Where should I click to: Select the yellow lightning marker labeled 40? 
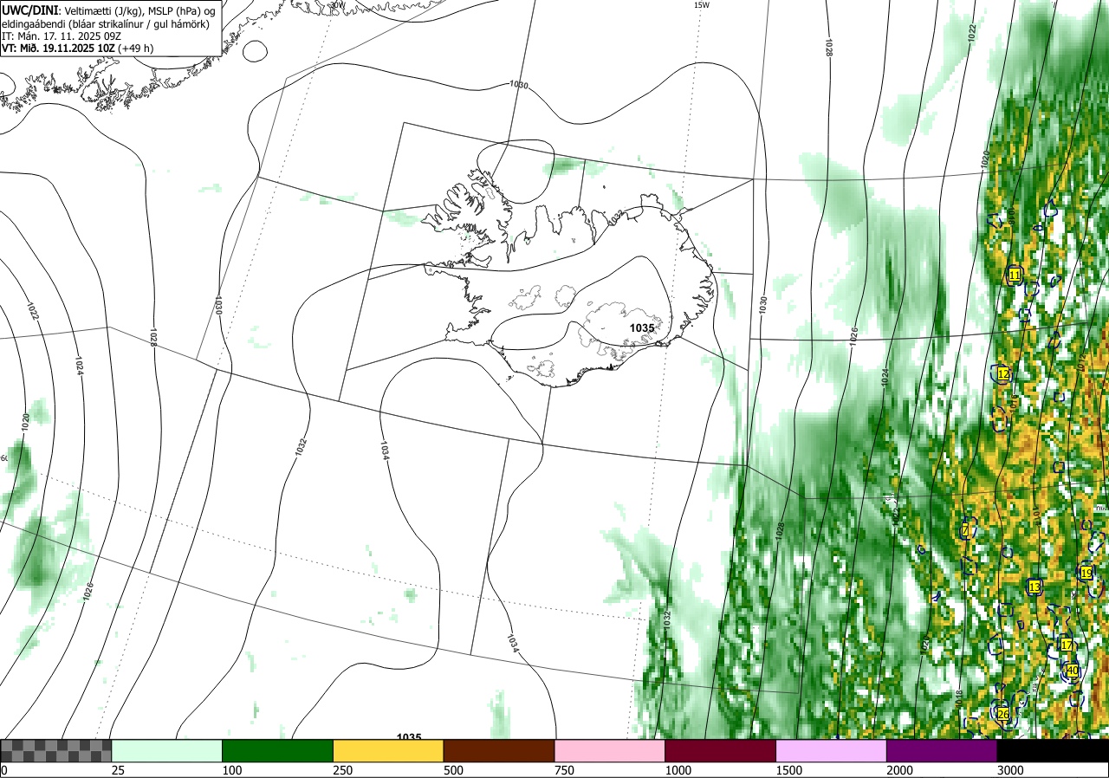[x=1073, y=671]
